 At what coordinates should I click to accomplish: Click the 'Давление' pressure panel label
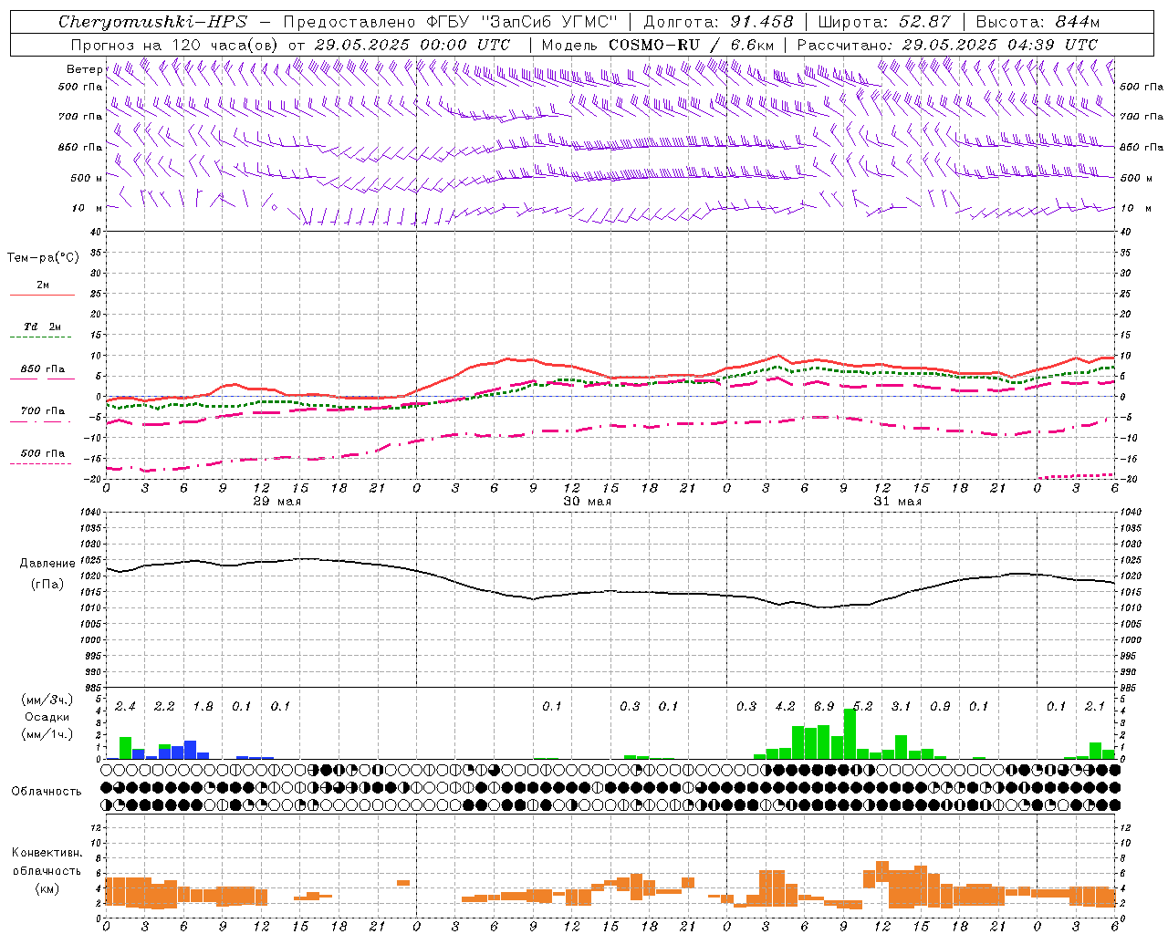tap(47, 564)
